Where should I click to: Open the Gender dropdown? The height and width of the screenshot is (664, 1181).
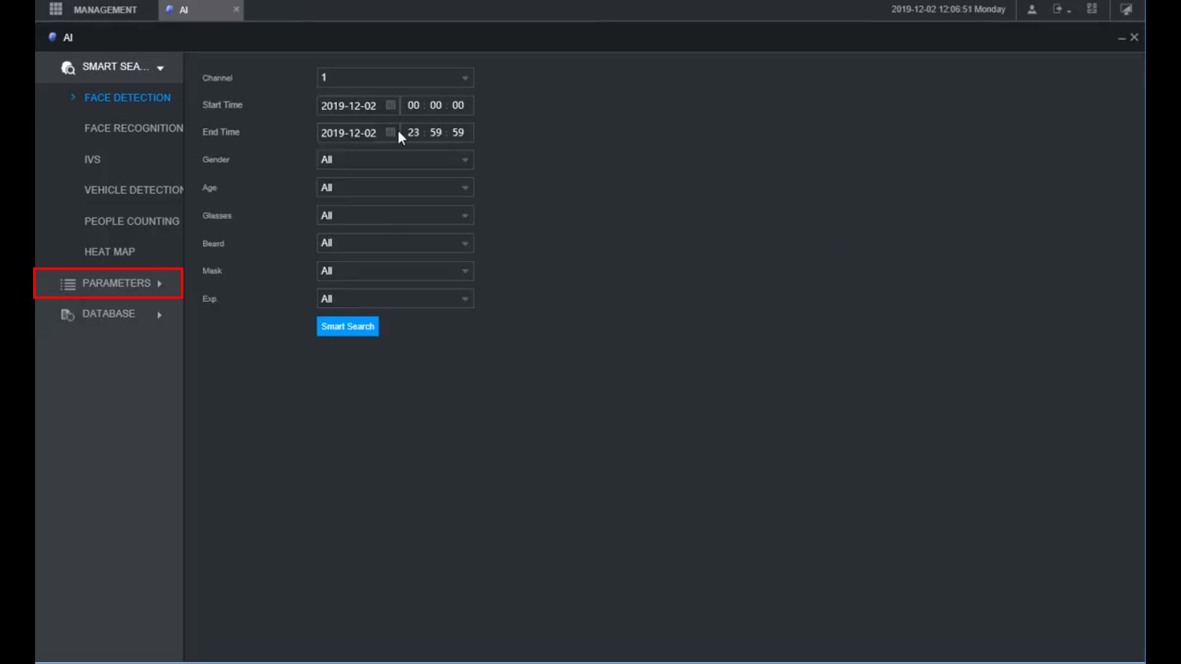pyautogui.click(x=395, y=160)
